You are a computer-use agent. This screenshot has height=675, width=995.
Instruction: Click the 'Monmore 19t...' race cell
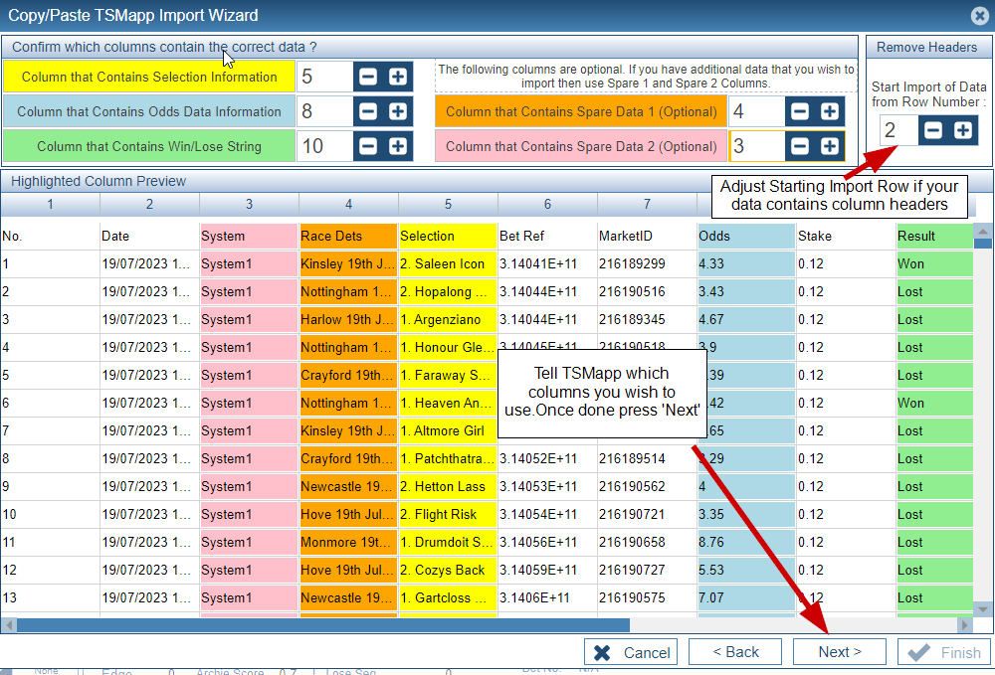coord(348,542)
